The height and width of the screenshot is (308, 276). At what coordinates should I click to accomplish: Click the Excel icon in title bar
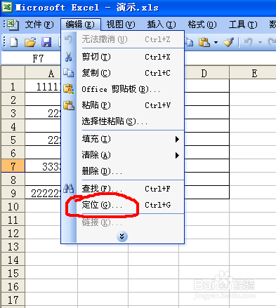click(x=7, y=7)
